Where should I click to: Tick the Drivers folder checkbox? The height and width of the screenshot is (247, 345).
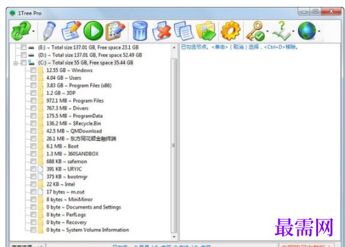click(33, 108)
